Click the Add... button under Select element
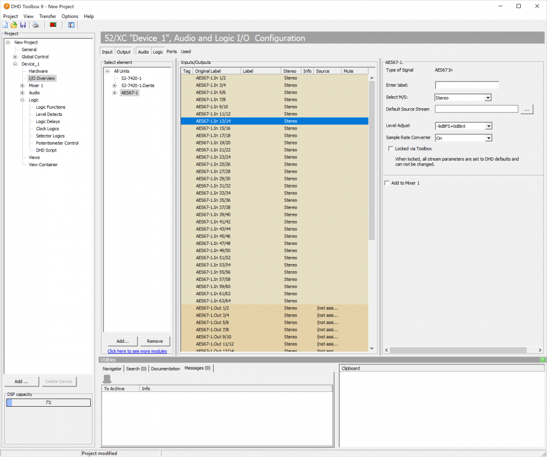The image size is (547, 457). (x=123, y=341)
